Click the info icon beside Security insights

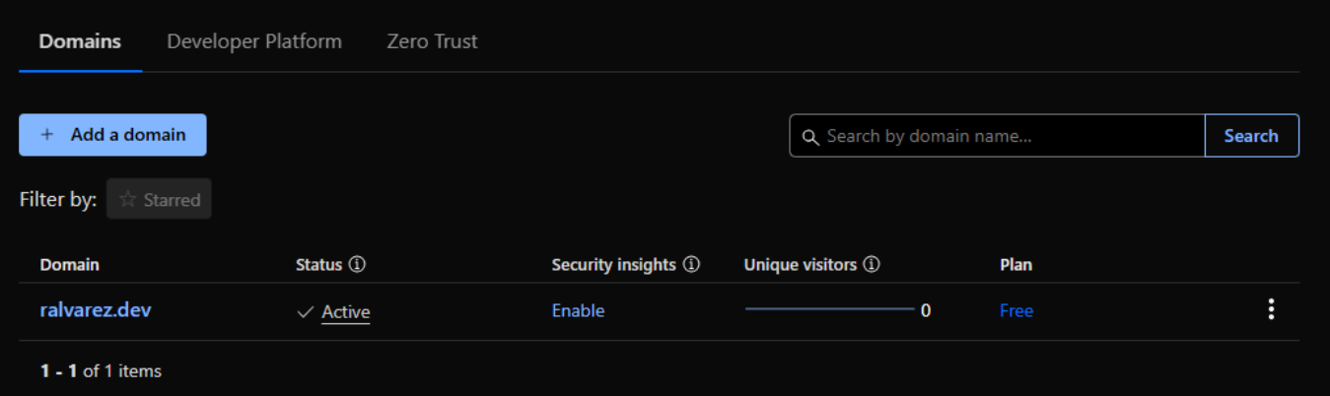pos(691,265)
